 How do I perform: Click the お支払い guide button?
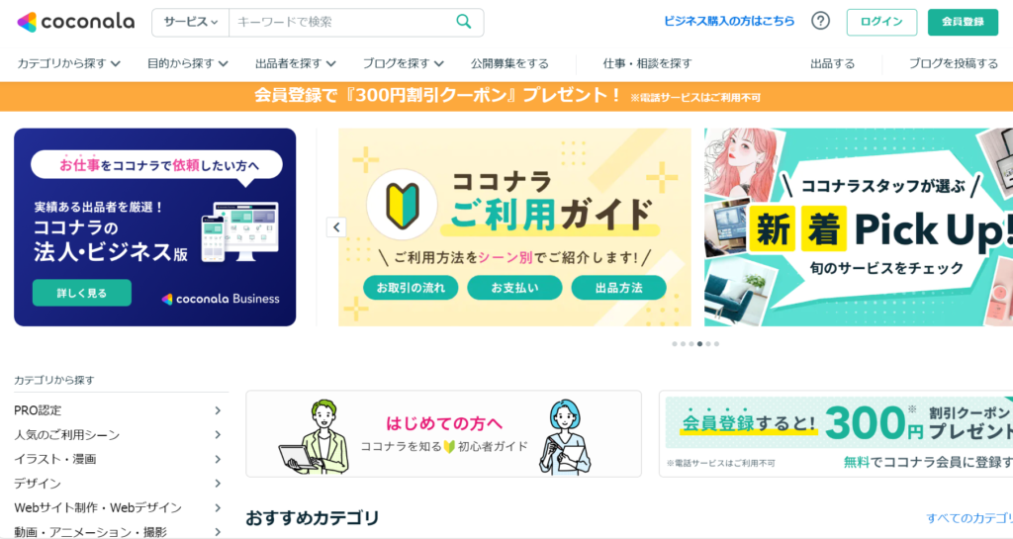coord(514,288)
